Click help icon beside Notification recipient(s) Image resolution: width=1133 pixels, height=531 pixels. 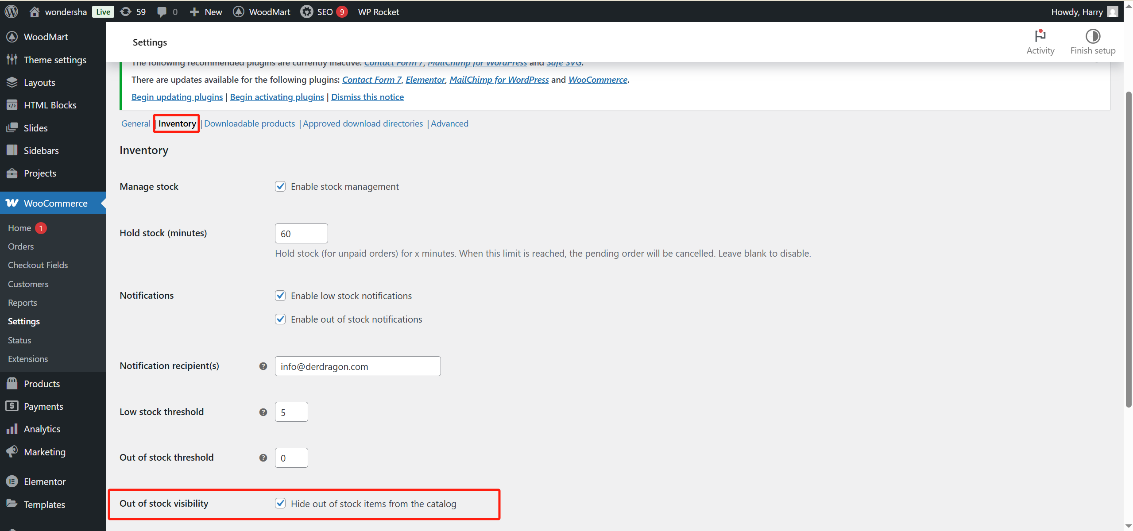point(263,366)
